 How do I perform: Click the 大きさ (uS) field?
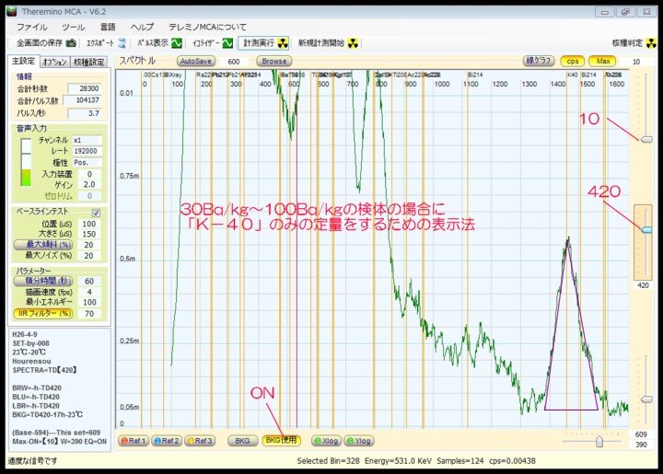[89, 234]
